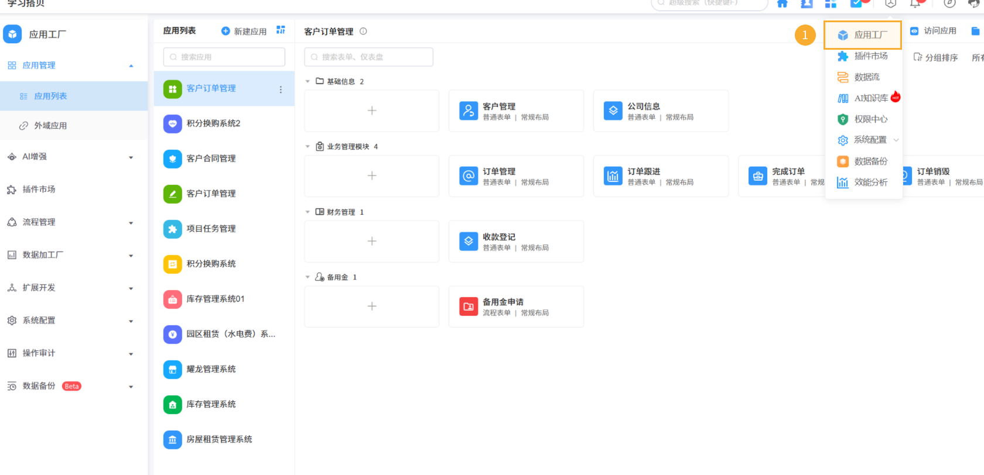
Task: Collapse the 备用金 group
Action: (x=307, y=277)
